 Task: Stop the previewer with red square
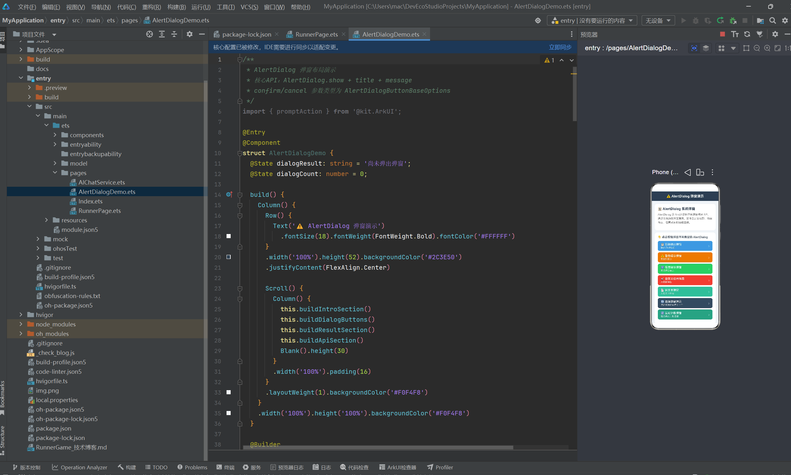[723, 34]
